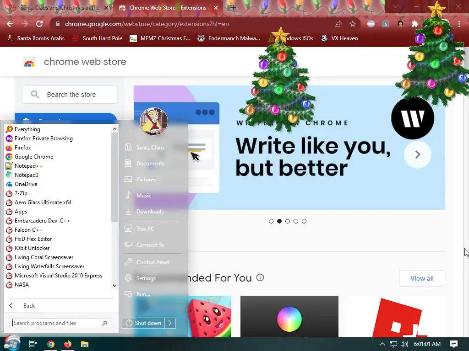Reload the Chrome Web Store page
469x351 pixels.
click(39, 24)
